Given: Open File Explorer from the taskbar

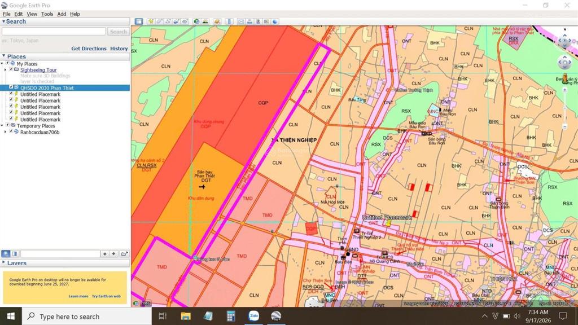Looking at the screenshot, I should (186, 316).
